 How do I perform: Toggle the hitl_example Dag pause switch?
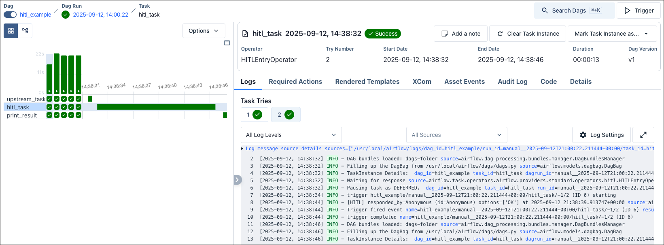click(x=10, y=15)
